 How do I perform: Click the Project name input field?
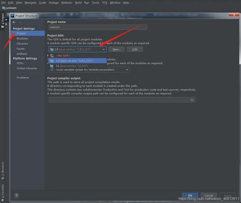click(x=98, y=27)
